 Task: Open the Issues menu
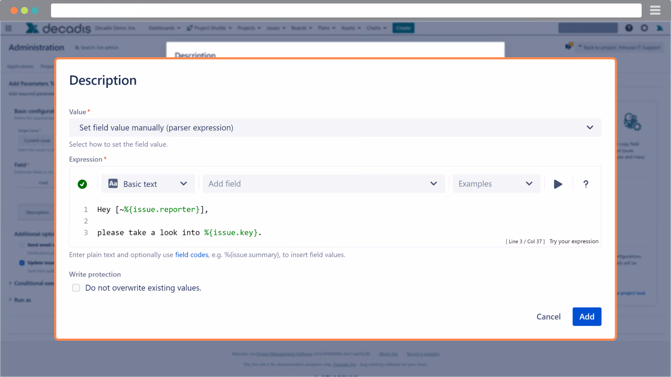pos(276,28)
